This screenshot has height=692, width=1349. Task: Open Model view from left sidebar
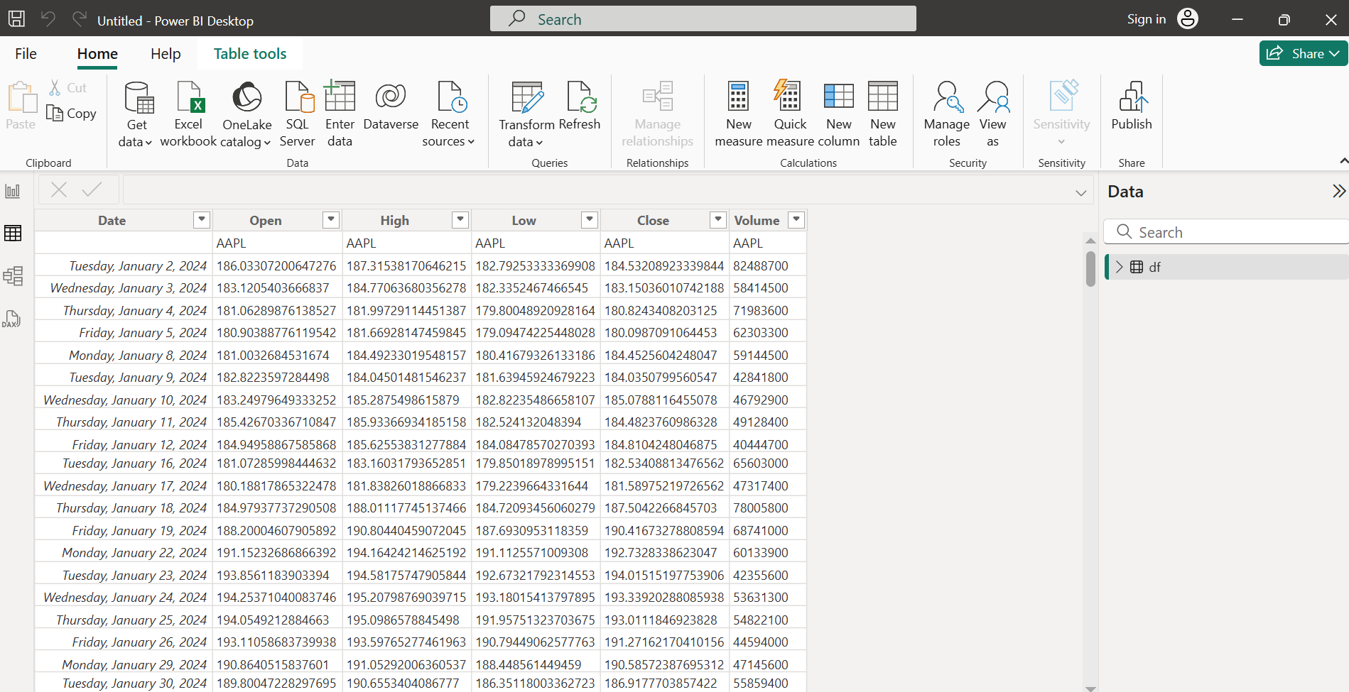coord(13,275)
